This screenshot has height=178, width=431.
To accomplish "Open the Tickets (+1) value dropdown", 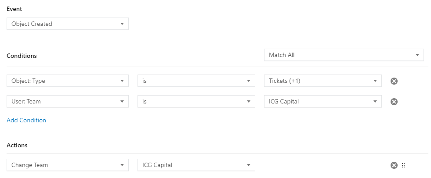I will coord(322,81).
